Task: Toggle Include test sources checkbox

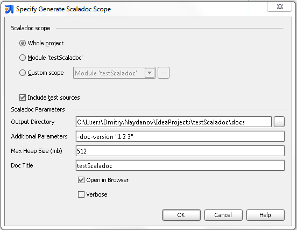Action: (x=23, y=97)
